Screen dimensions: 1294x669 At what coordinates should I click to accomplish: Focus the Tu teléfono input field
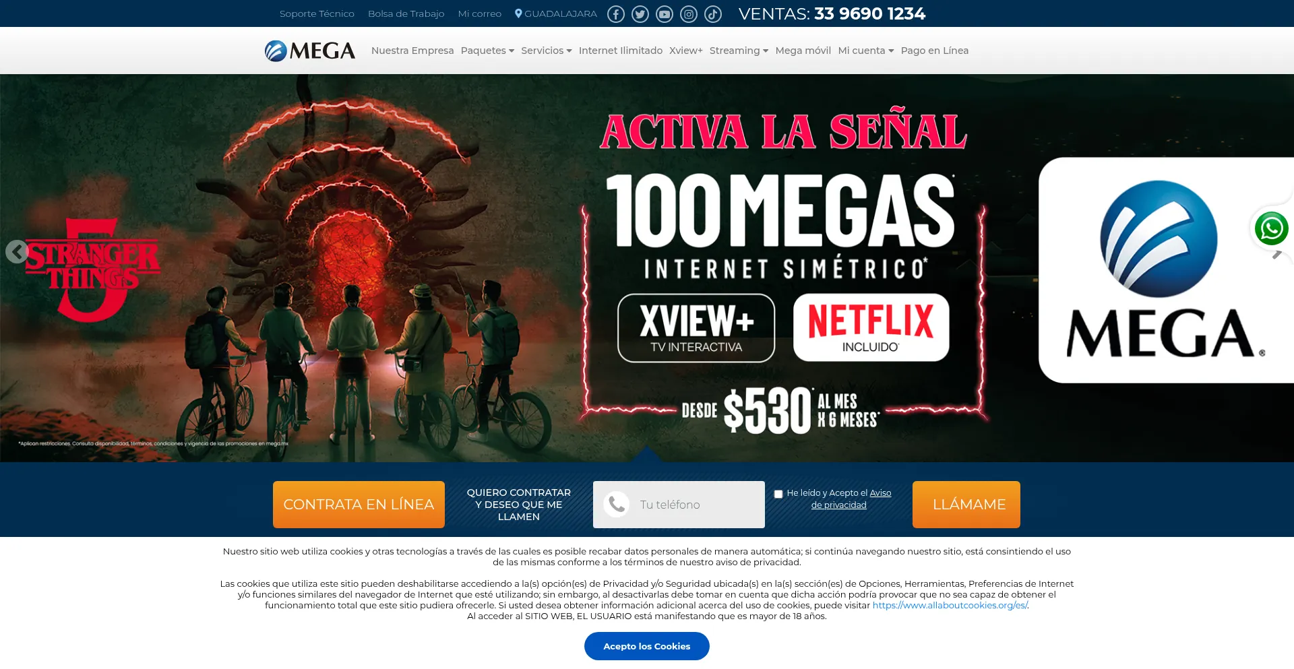[679, 505]
